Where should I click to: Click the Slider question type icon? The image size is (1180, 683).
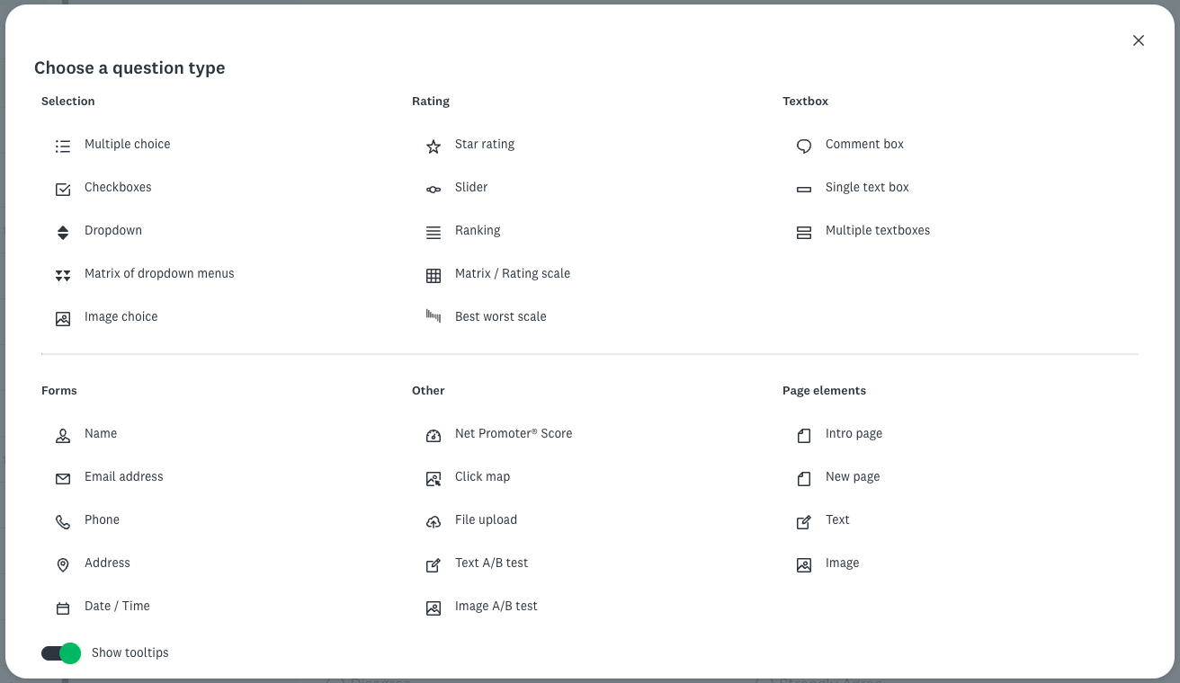click(434, 190)
